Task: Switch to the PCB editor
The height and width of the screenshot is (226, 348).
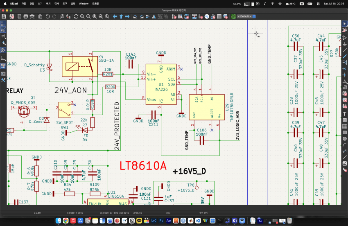Action: click(x=233, y=16)
